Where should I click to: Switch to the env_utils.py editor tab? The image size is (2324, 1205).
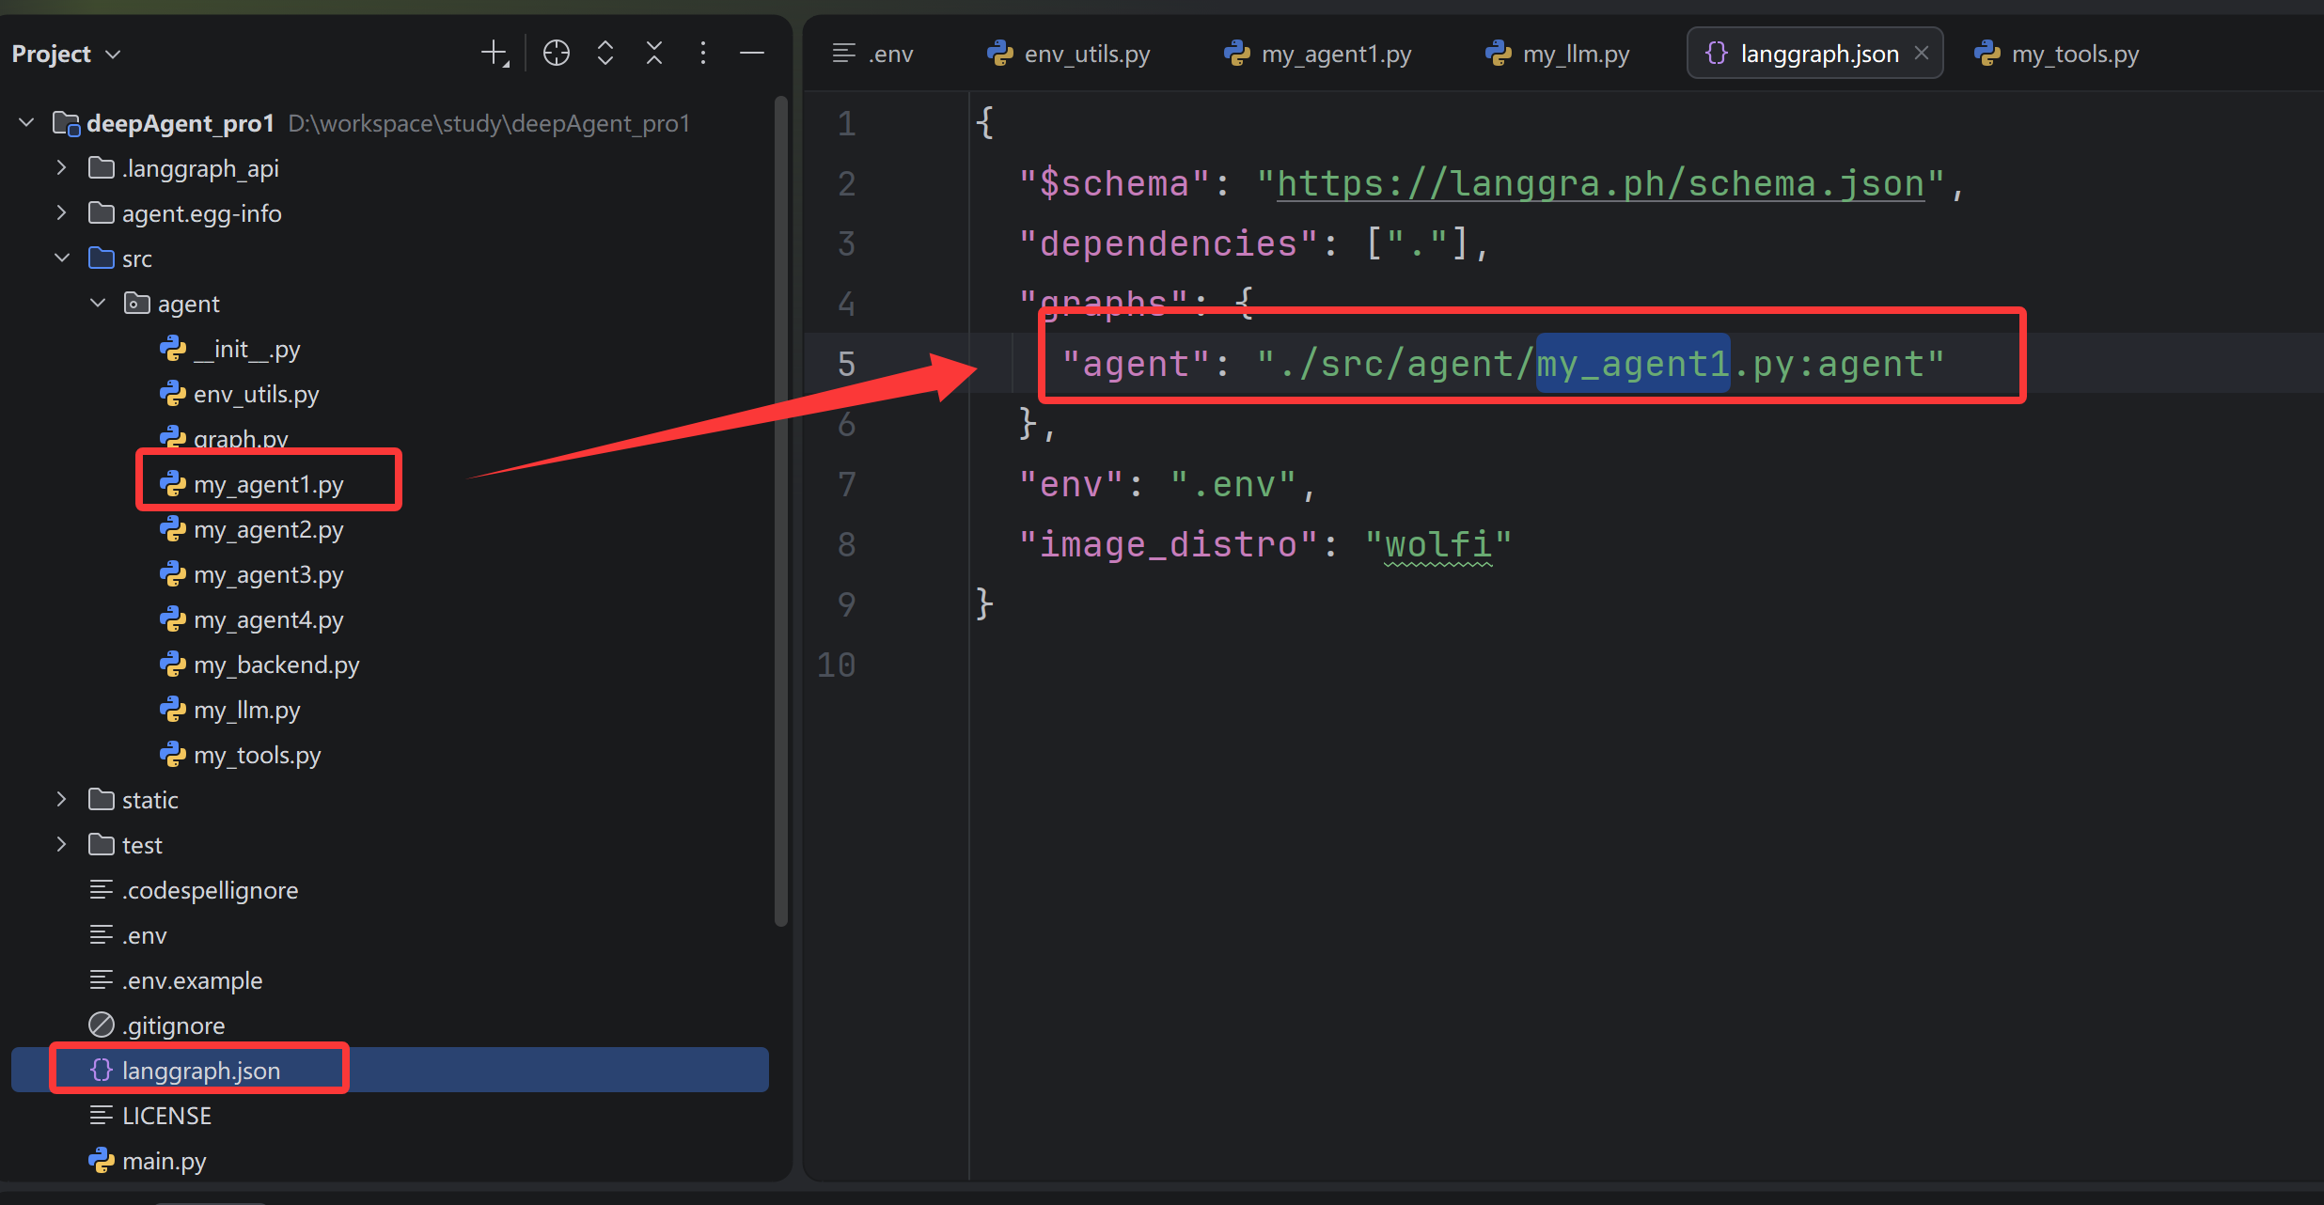coord(1069,54)
